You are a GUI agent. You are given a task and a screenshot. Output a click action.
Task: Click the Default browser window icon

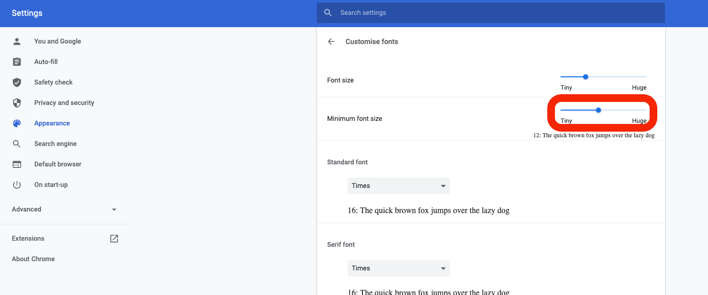pos(17,164)
